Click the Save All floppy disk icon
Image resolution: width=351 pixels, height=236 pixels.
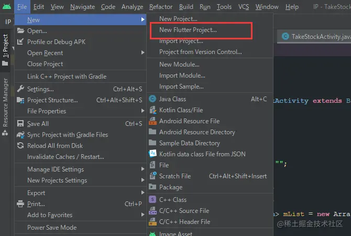click(x=20, y=123)
